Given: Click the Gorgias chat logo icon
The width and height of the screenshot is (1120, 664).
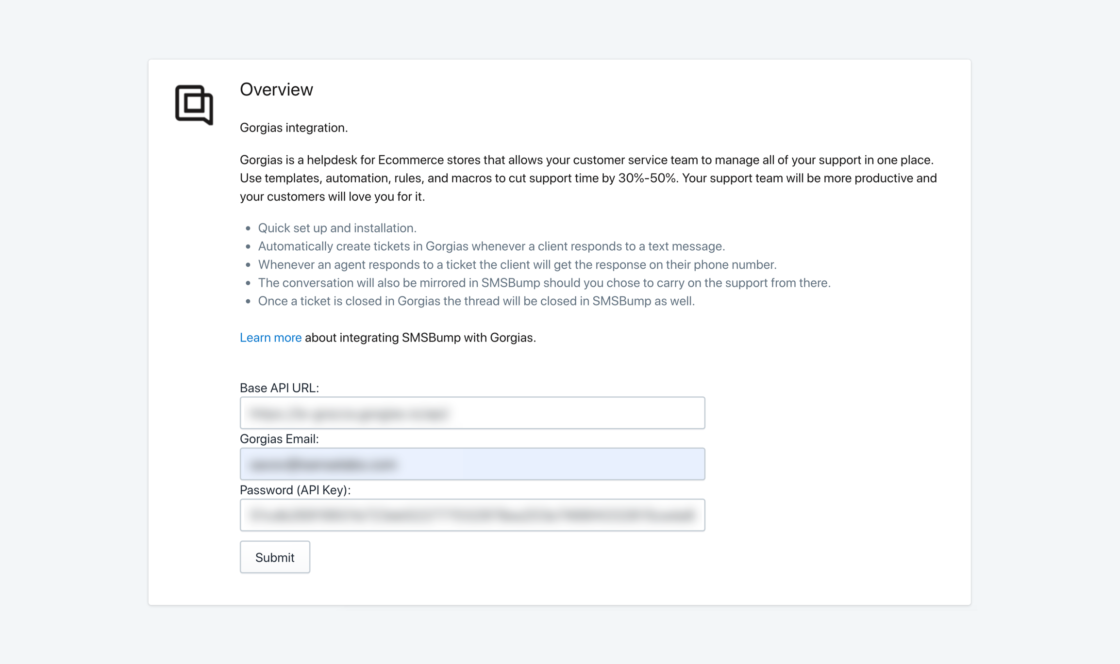Looking at the screenshot, I should (x=194, y=105).
